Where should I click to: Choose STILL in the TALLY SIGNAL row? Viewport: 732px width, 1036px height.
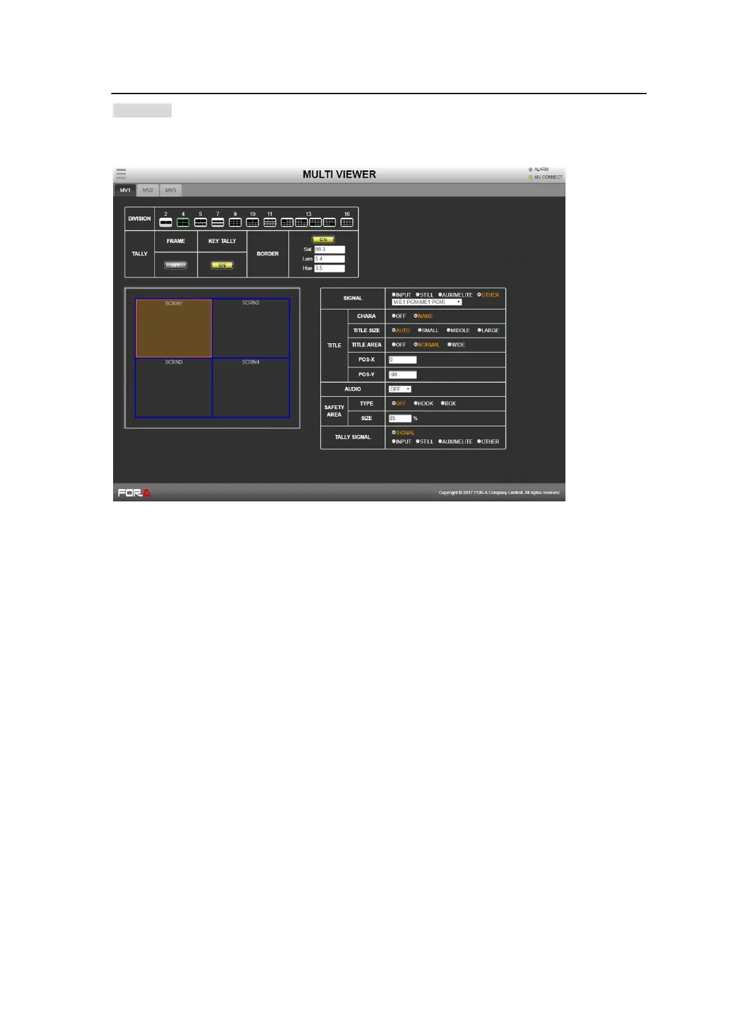[x=425, y=442]
